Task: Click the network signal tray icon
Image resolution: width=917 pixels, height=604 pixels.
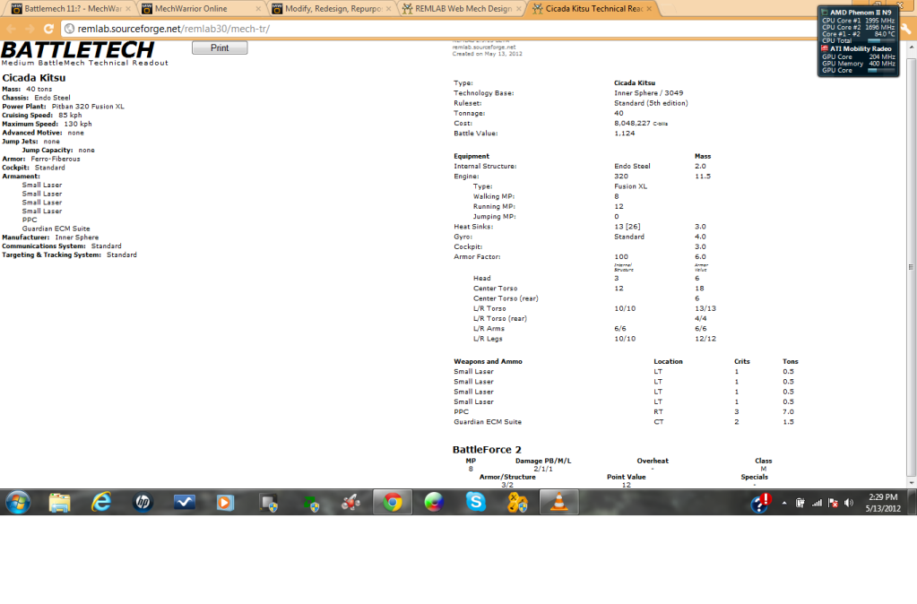Action: (x=817, y=503)
